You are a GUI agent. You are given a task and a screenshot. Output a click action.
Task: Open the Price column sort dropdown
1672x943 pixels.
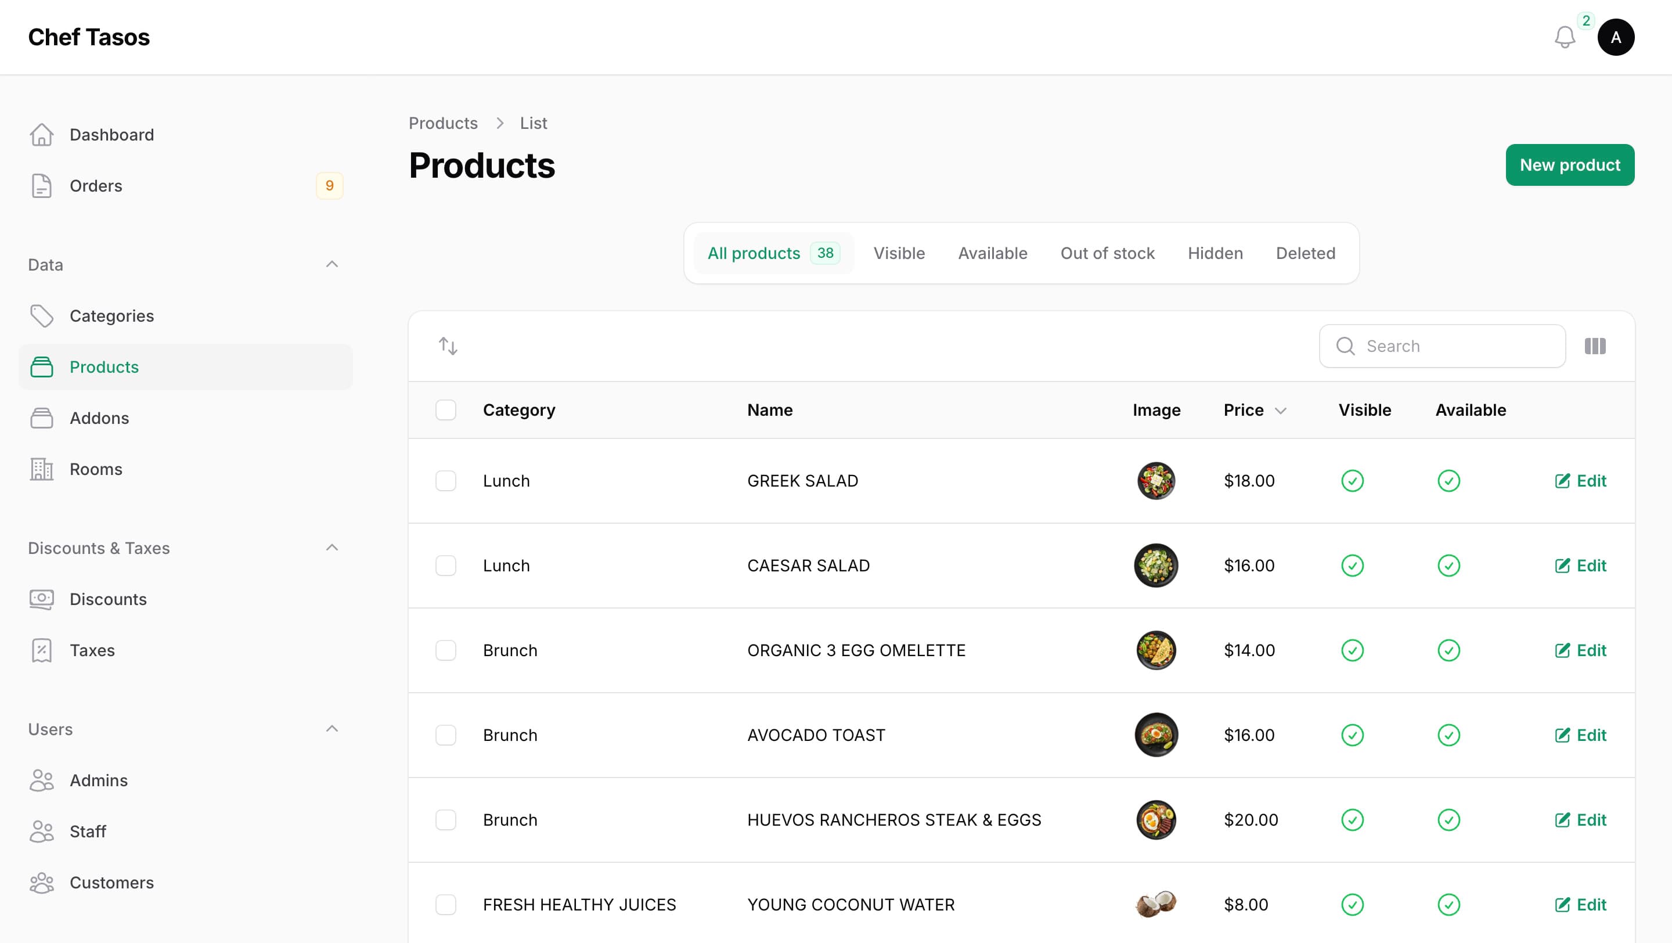point(1281,410)
